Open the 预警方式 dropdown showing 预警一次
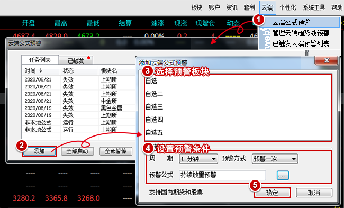 (275, 159)
